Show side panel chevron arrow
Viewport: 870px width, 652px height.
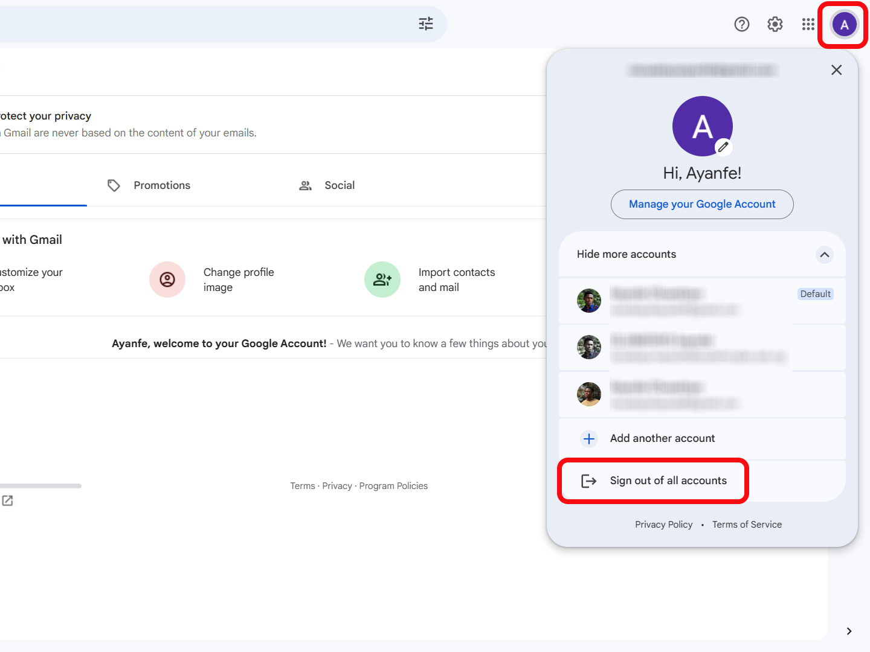point(849,631)
